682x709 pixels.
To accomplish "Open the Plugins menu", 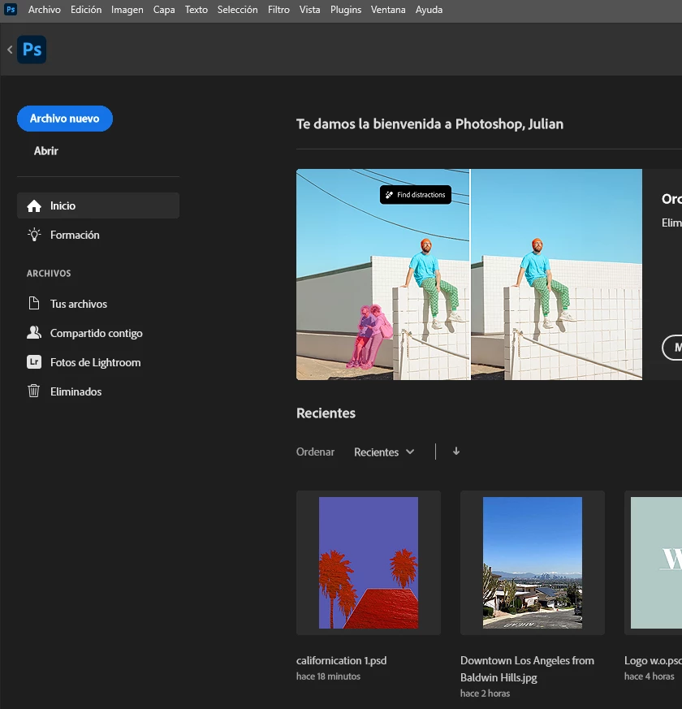I will click(346, 10).
